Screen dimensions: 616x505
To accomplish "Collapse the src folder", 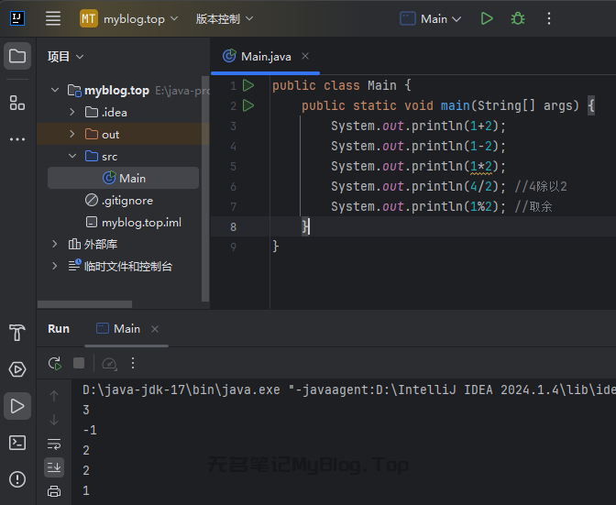I will point(72,157).
